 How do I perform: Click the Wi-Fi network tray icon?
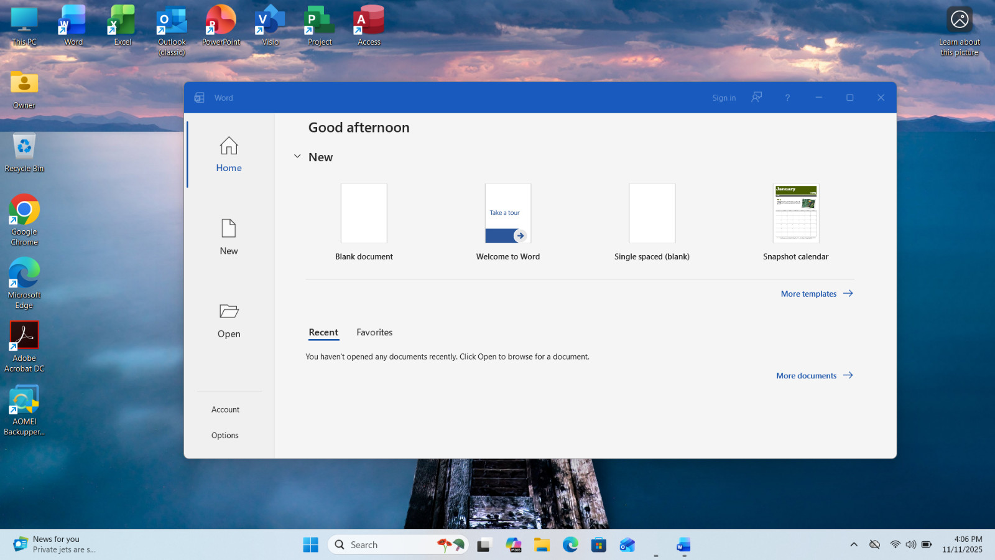895,544
